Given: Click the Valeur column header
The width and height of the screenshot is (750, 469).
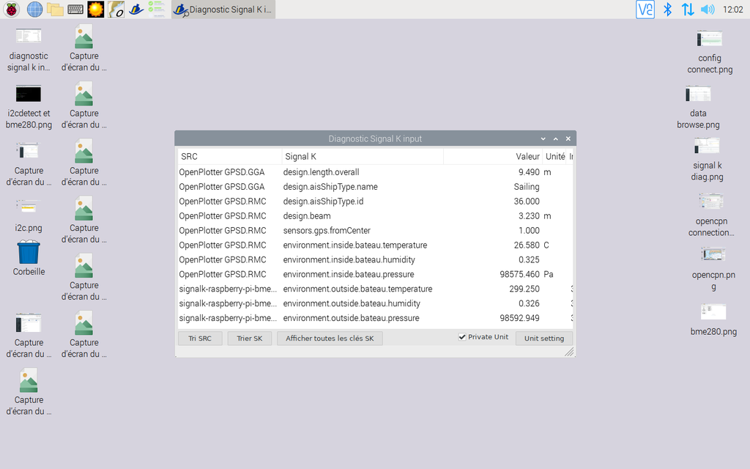Looking at the screenshot, I should [493, 157].
